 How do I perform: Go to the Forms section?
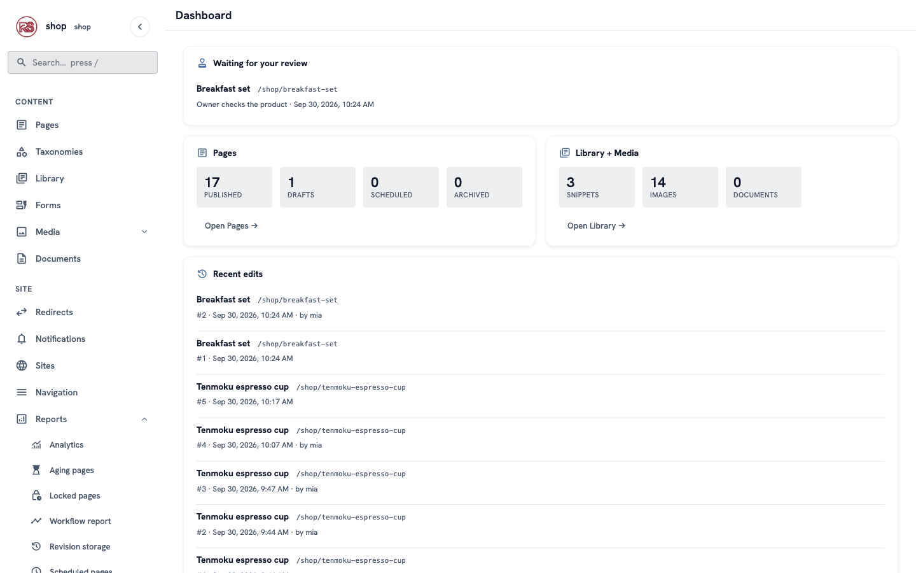click(83, 205)
